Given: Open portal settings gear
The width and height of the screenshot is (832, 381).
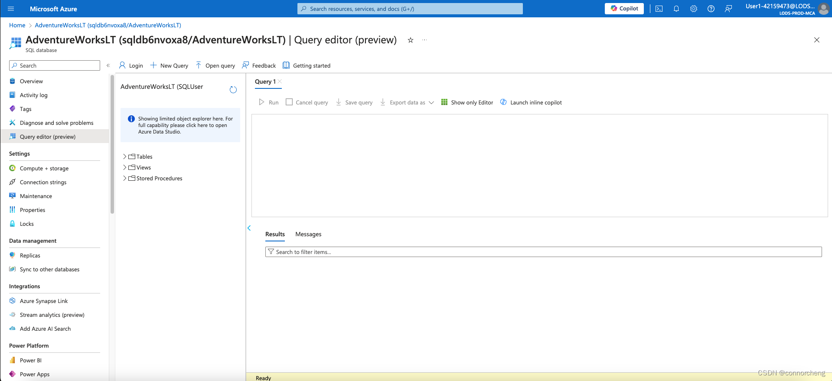Looking at the screenshot, I should pyautogui.click(x=694, y=9).
